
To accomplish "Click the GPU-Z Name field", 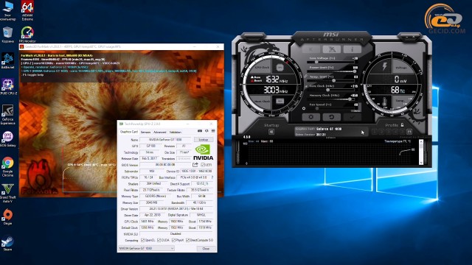I will [x=165, y=140].
